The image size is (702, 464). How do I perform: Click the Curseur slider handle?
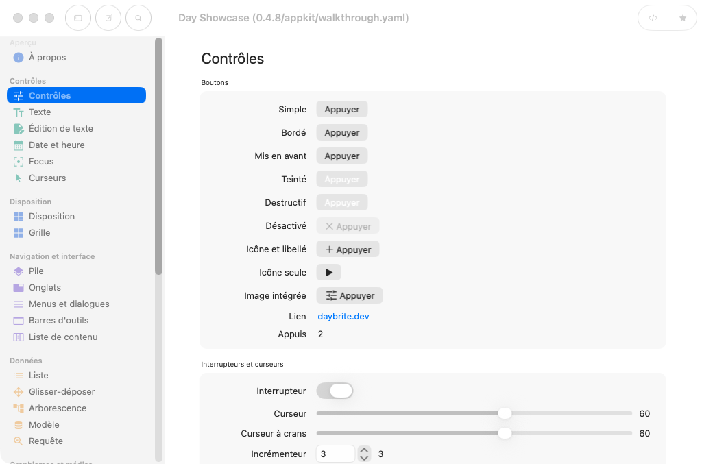pyautogui.click(x=505, y=413)
